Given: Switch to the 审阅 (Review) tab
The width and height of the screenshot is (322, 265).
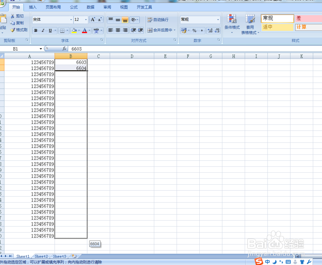Looking at the screenshot, I should [107, 7].
